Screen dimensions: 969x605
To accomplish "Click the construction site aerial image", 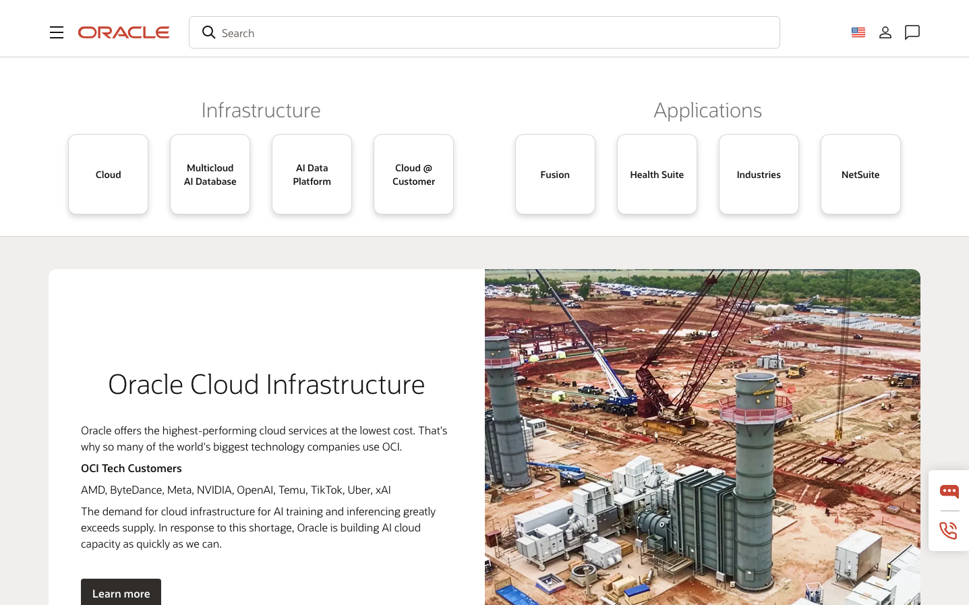I will (702, 437).
